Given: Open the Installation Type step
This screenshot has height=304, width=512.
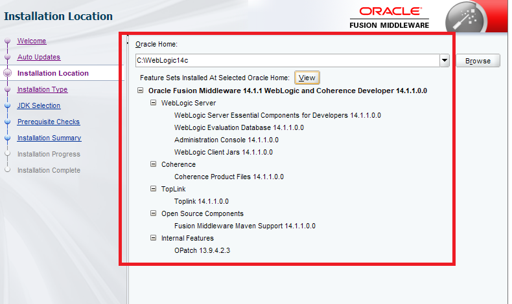Looking at the screenshot, I should point(42,89).
